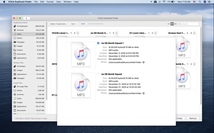Switch to grid view icon
The height and width of the screenshot is (133, 214).
172,24
